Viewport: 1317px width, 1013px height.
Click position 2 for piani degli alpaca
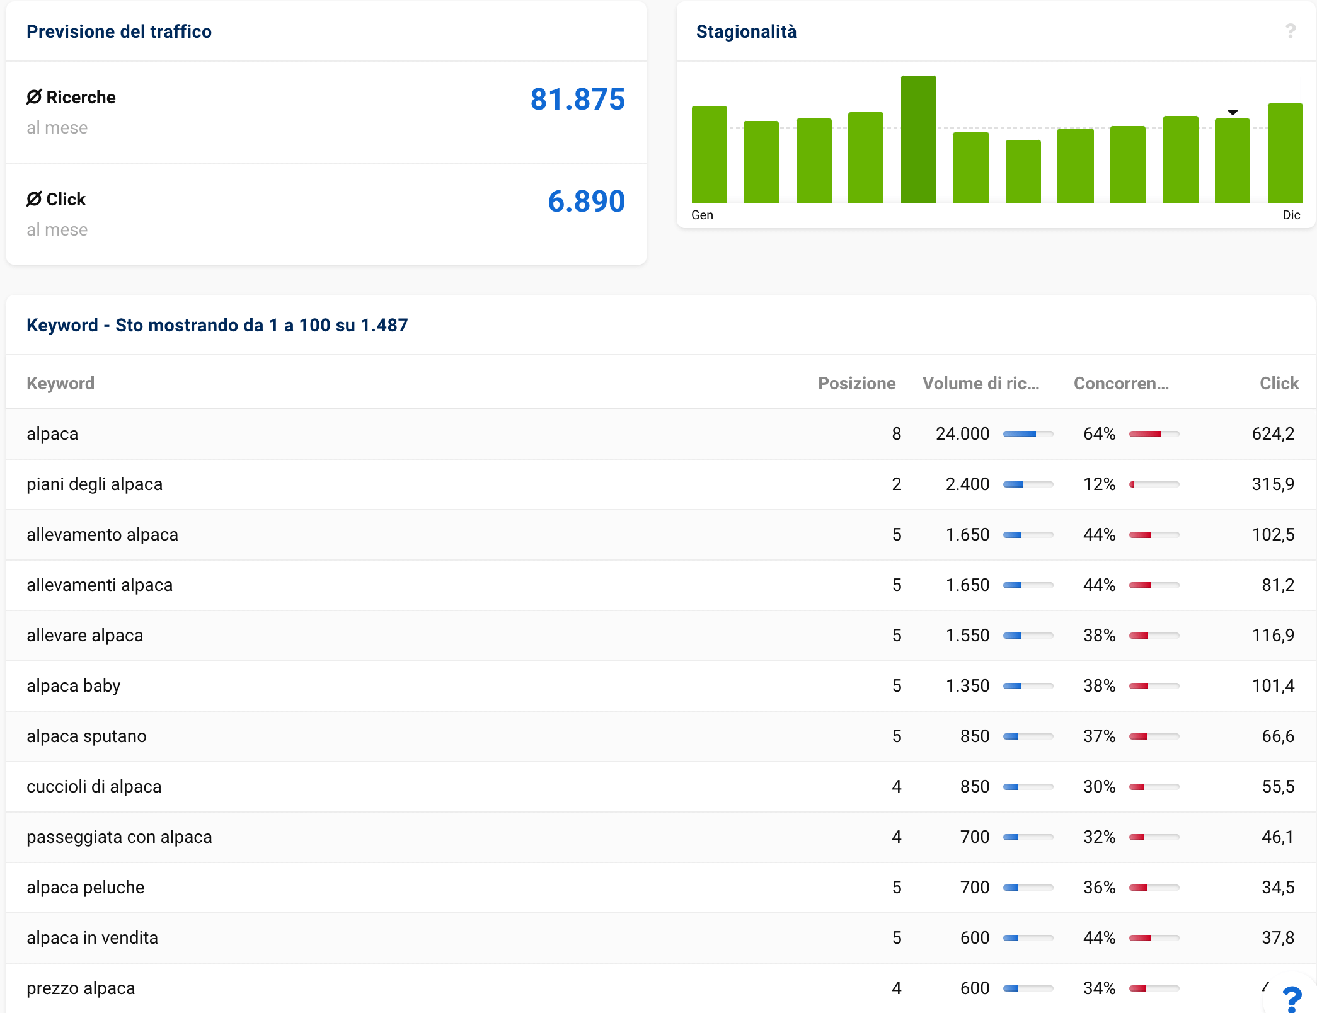(x=896, y=484)
